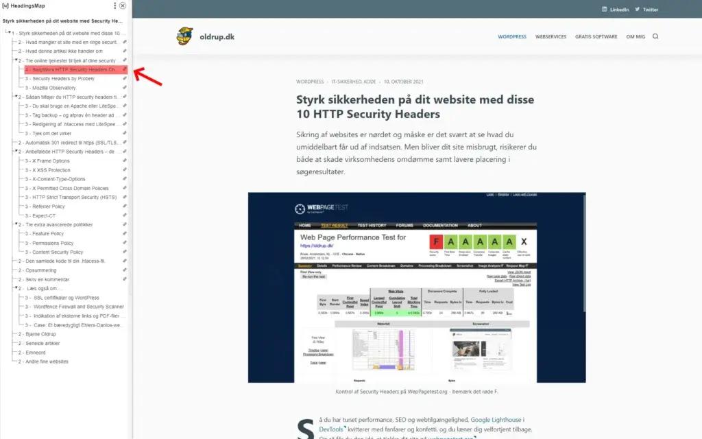Screen dimensions: 702x439
Task: Click the LinkedIn text link
Action: tap(619, 10)
